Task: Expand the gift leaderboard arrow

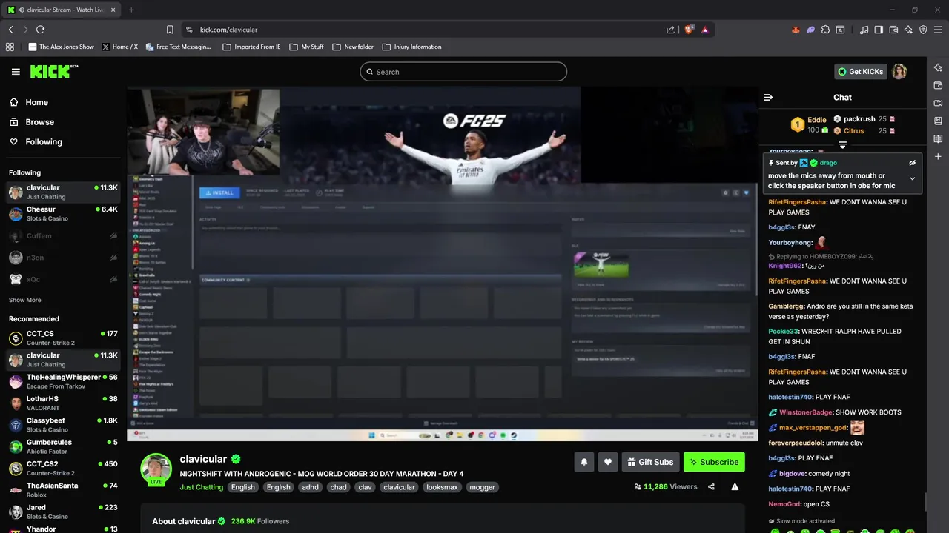Action: point(842,145)
